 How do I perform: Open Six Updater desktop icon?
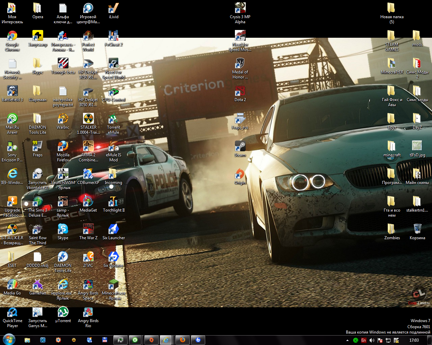(x=114, y=257)
